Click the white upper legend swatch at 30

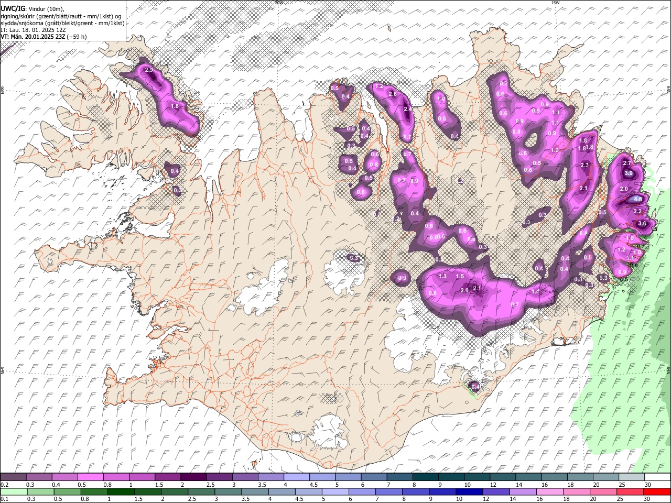(x=657, y=477)
